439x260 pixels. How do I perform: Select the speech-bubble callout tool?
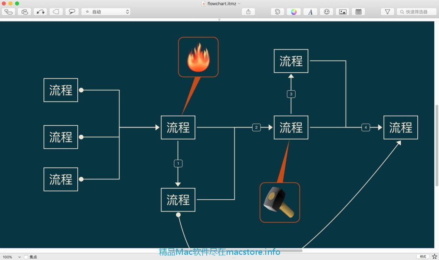(x=72, y=12)
